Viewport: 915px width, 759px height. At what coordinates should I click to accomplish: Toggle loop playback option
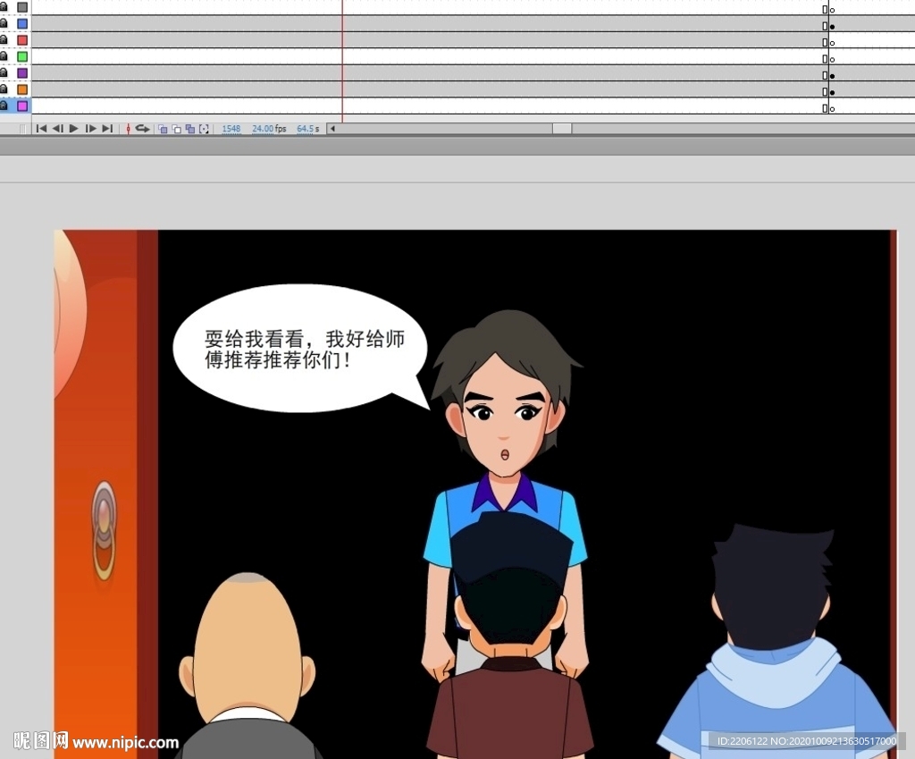click(x=142, y=129)
